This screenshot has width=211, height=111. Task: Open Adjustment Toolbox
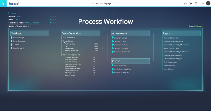point(120,45)
